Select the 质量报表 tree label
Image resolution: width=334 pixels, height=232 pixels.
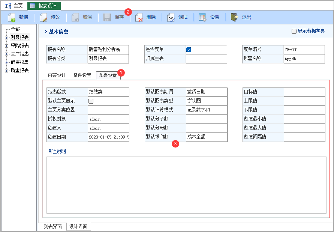coord(19,71)
